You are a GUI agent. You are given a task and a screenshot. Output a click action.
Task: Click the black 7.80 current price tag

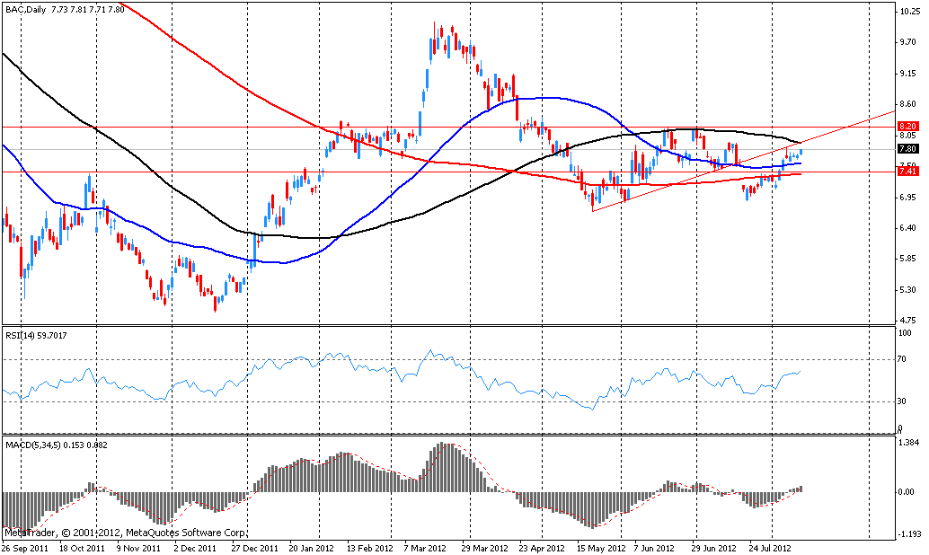point(907,149)
